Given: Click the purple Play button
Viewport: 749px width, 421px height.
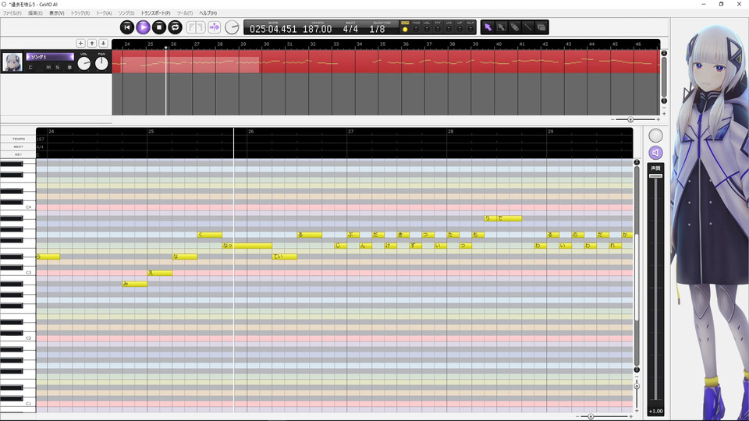Looking at the screenshot, I should [x=144, y=27].
